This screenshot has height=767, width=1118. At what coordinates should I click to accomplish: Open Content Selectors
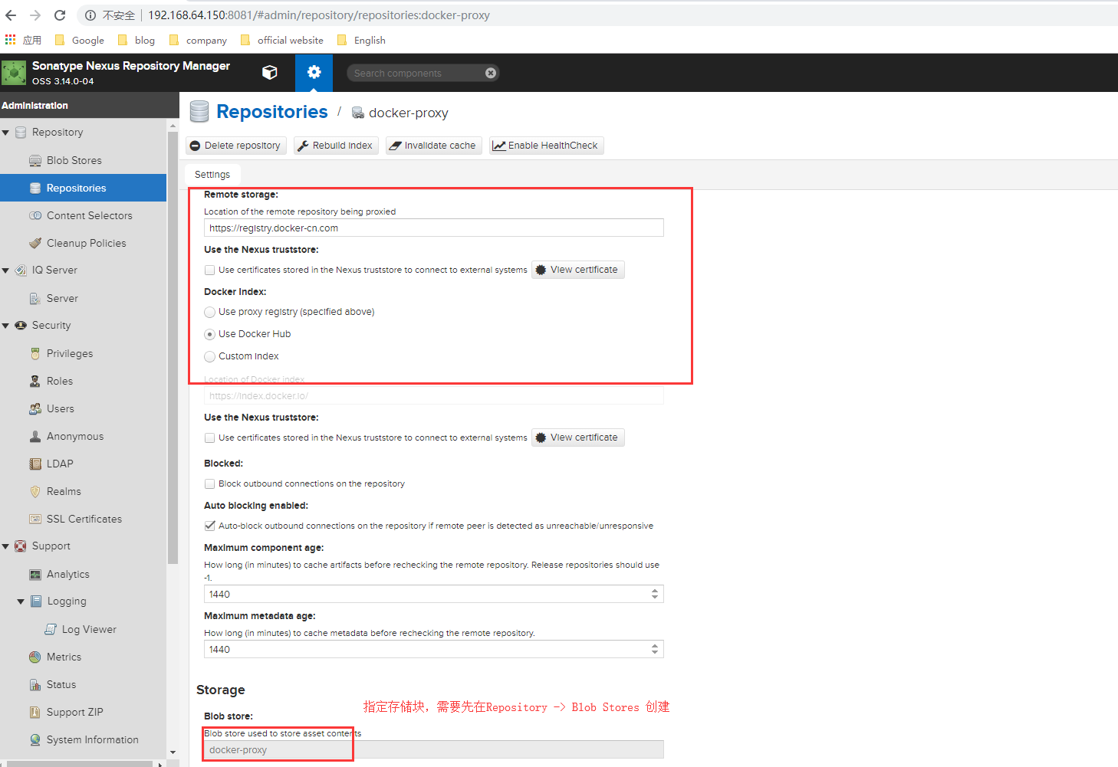(x=89, y=215)
